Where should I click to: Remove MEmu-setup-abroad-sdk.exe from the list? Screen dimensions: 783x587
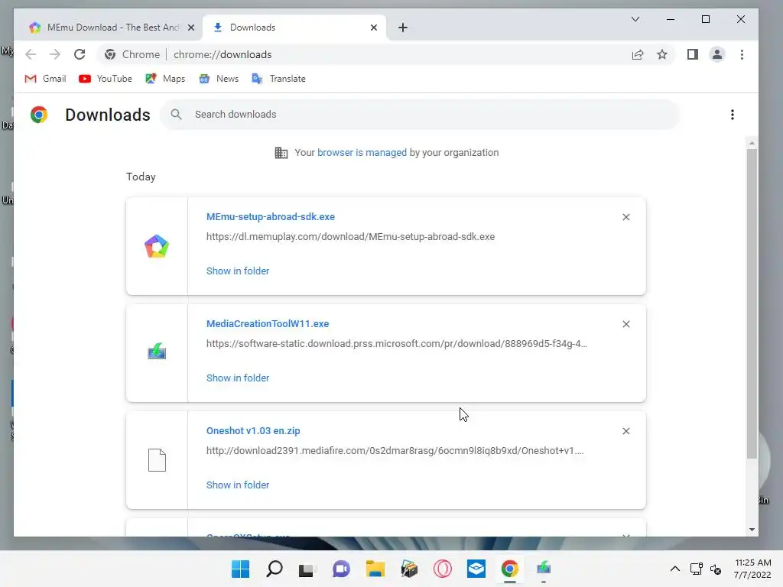(x=626, y=217)
